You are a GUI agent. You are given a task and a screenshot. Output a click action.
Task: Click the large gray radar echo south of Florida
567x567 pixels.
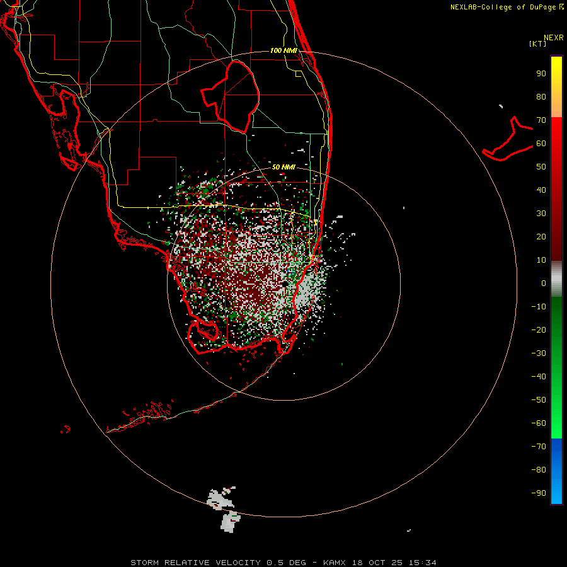tap(225, 510)
